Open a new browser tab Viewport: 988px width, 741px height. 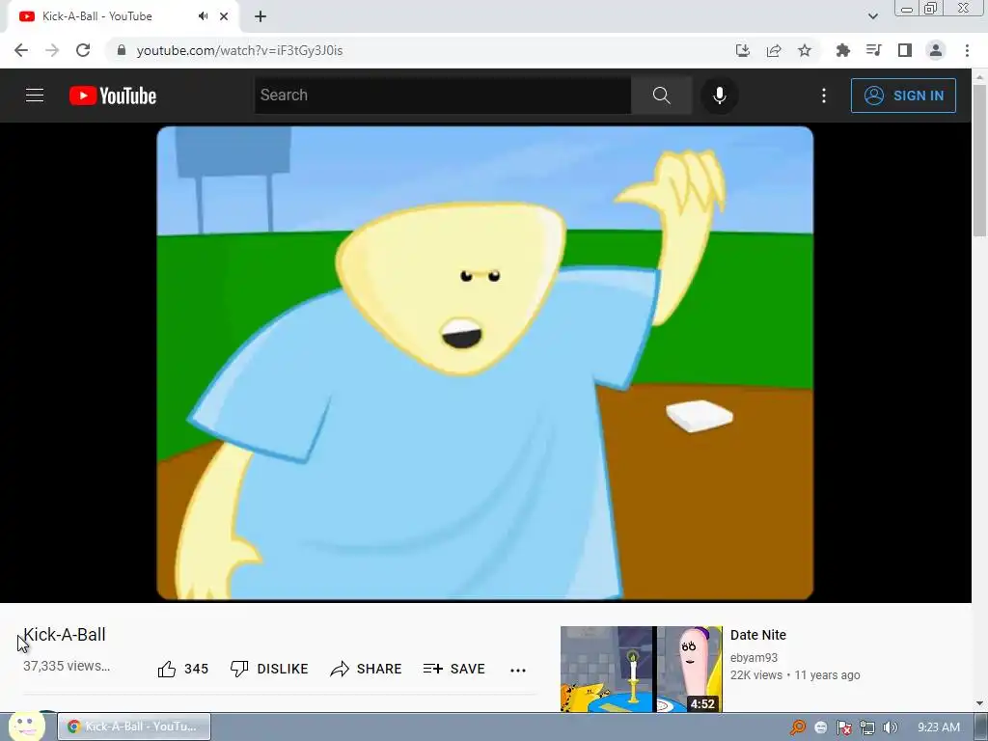(x=261, y=16)
